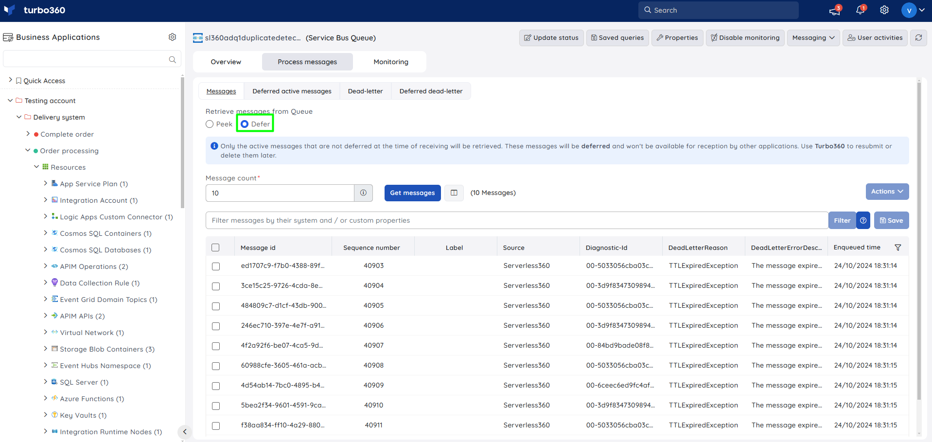Click the Event Grid Domain Topics icon
Screen dimensions: 932x442
tap(54, 299)
